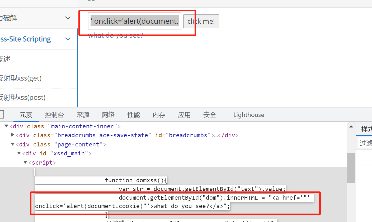The height and width of the screenshot is (222, 372).
Task: Switch to the 控制台 tab
Action: click(x=54, y=115)
